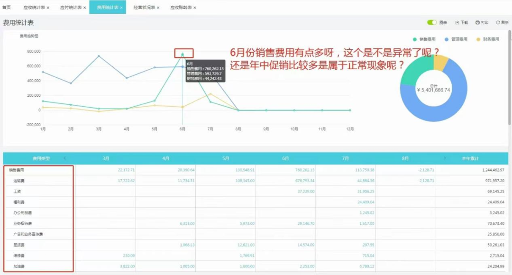
Task: Select the 加油费 row
Action: click(256, 266)
